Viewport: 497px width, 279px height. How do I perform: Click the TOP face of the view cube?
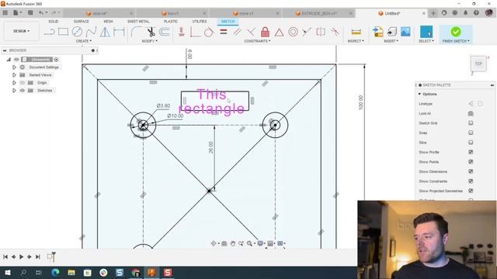tap(478, 64)
